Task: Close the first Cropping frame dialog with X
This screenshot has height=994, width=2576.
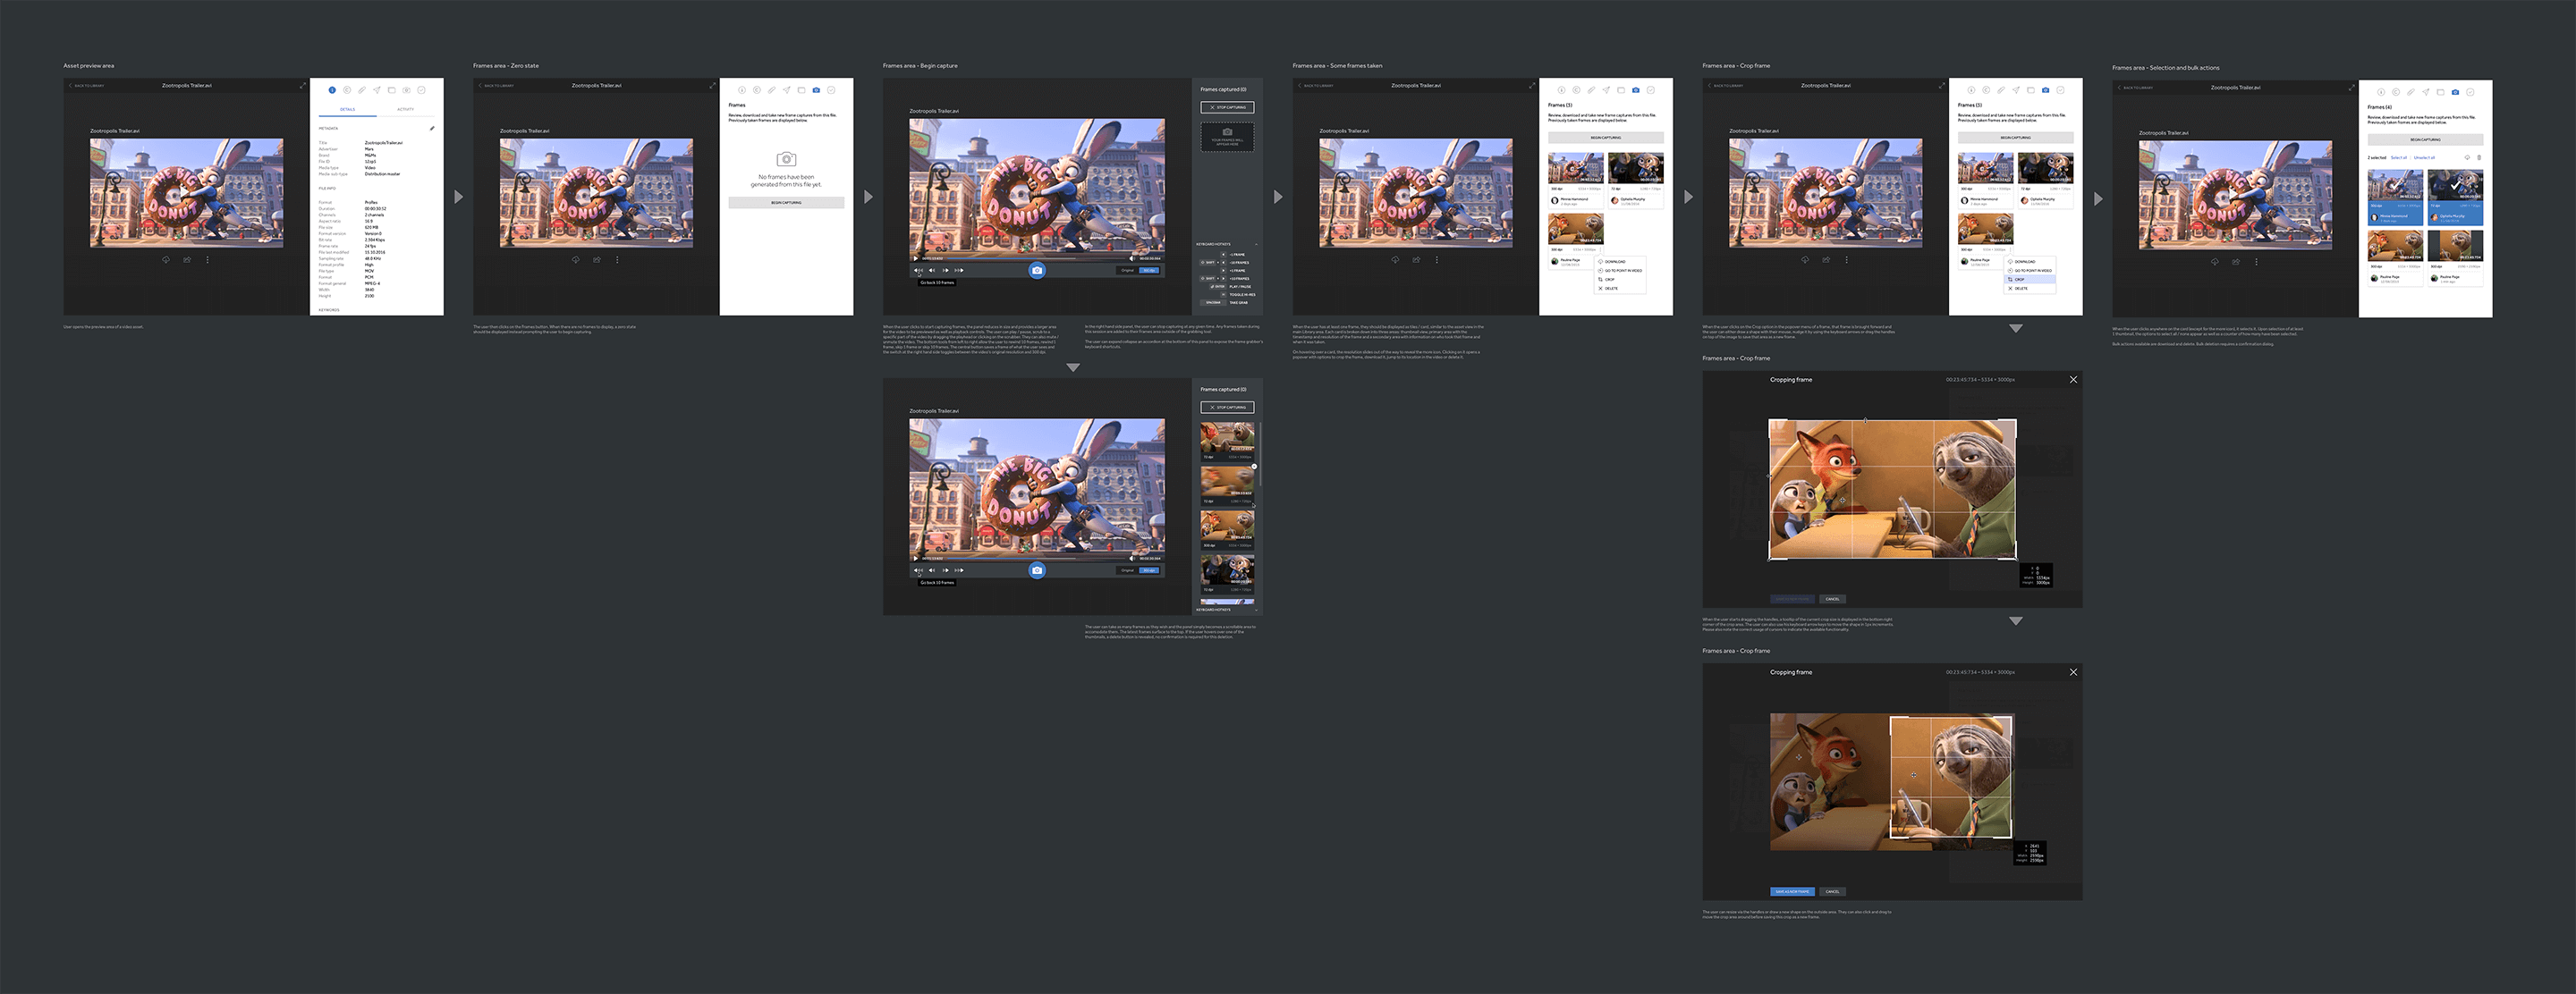Action: tap(2073, 380)
